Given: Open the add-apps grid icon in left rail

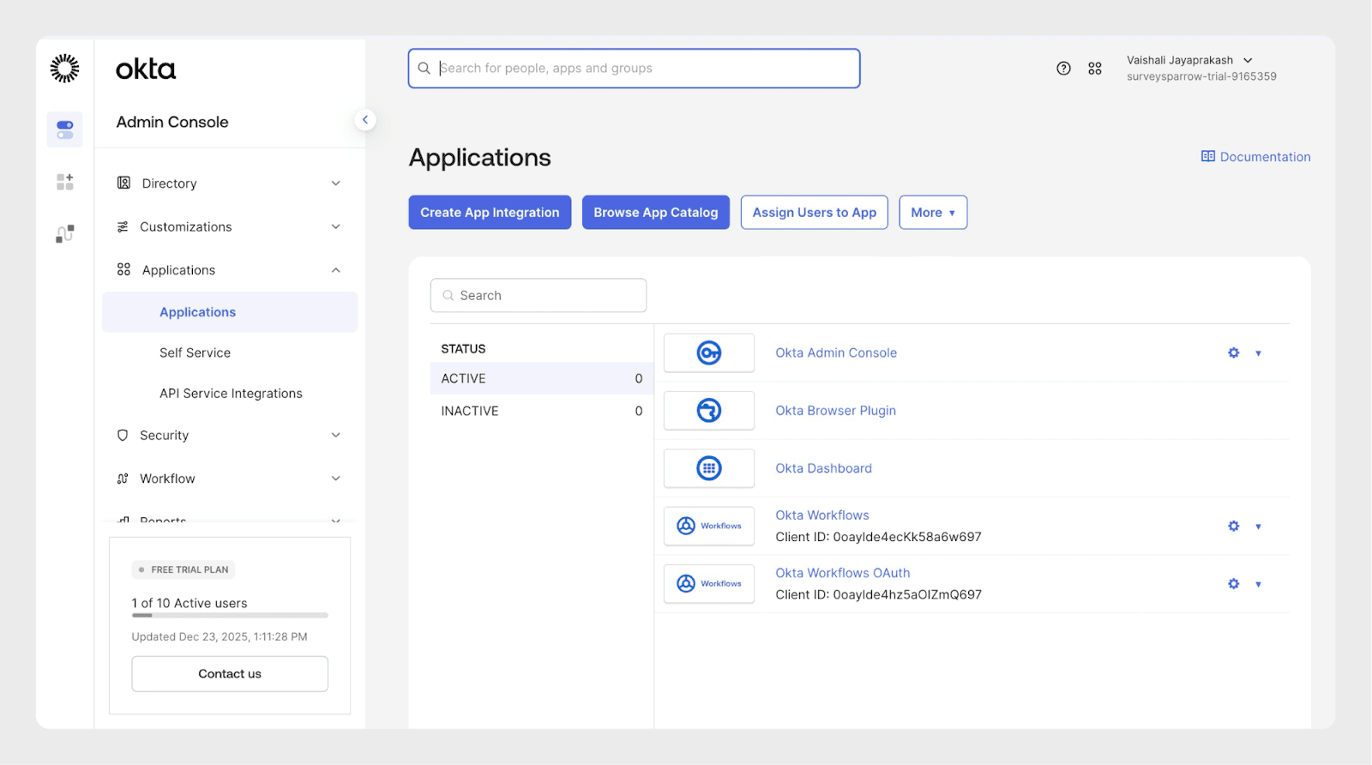Looking at the screenshot, I should click(x=65, y=182).
